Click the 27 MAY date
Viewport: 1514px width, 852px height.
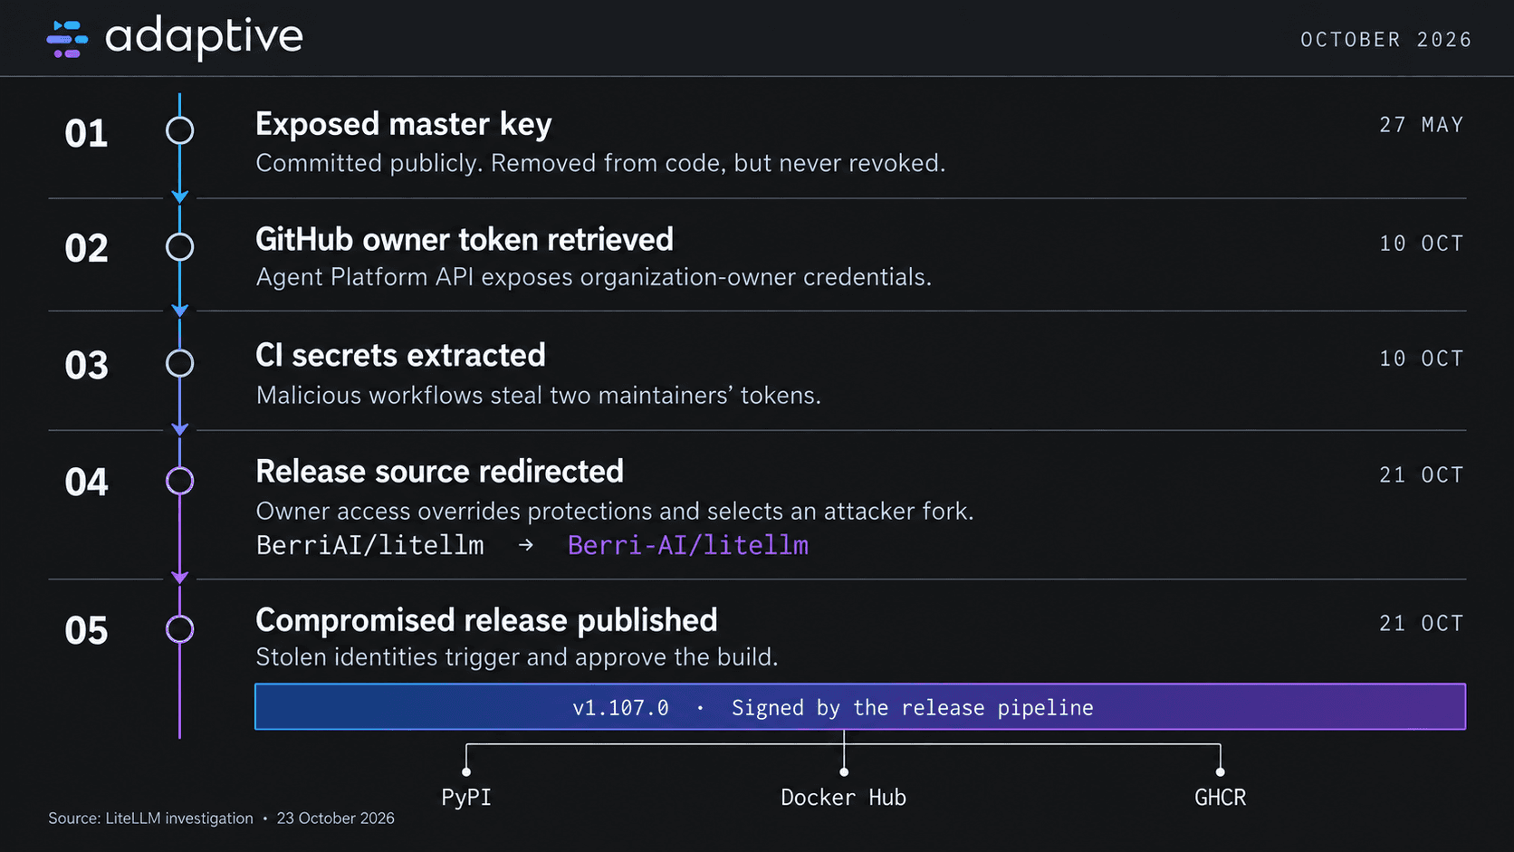1422,125
